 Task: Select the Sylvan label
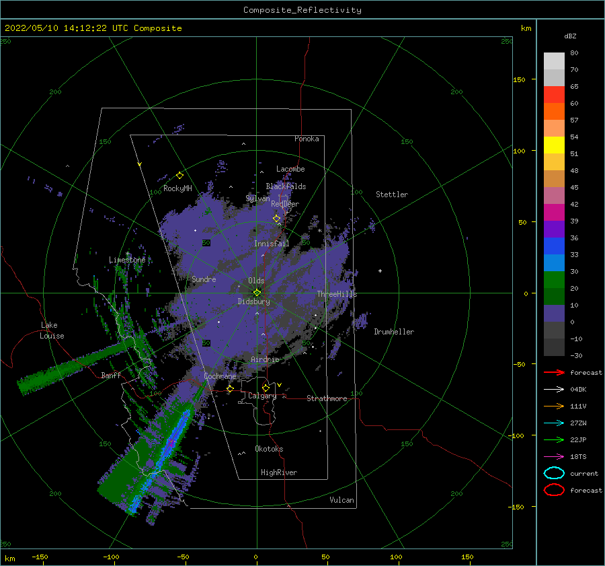(x=257, y=199)
